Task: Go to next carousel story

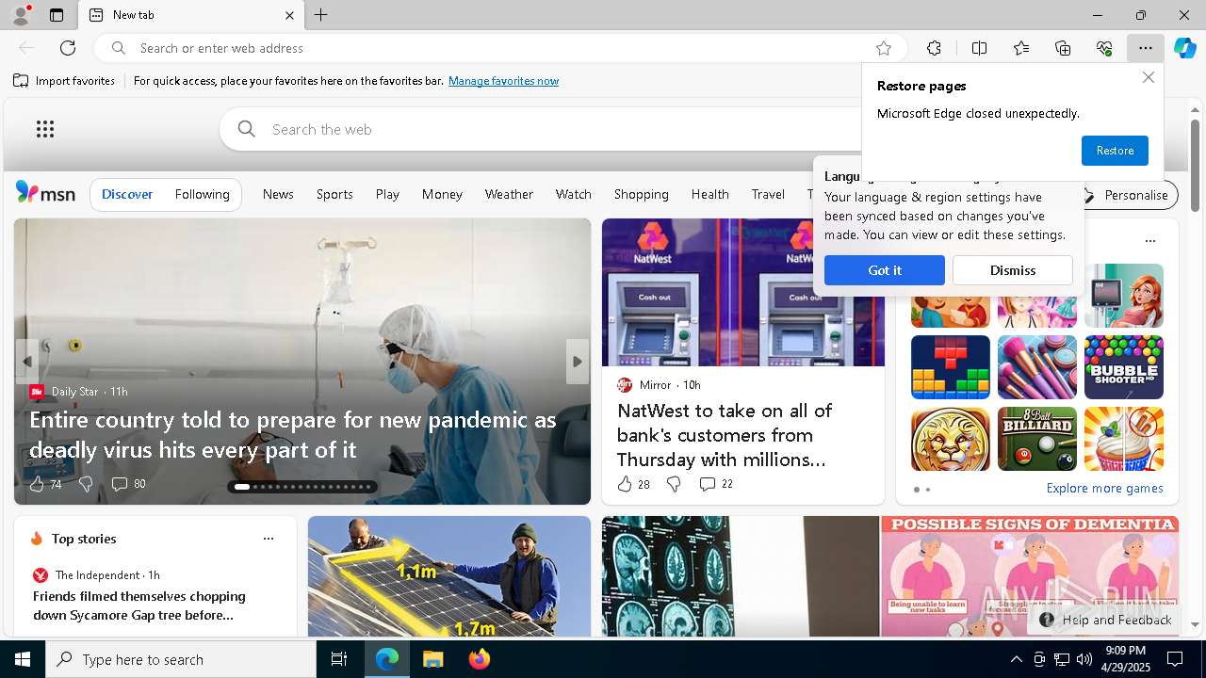Action: pos(578,362)
